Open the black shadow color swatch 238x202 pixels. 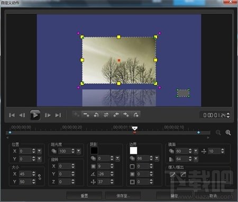(94, 151)
